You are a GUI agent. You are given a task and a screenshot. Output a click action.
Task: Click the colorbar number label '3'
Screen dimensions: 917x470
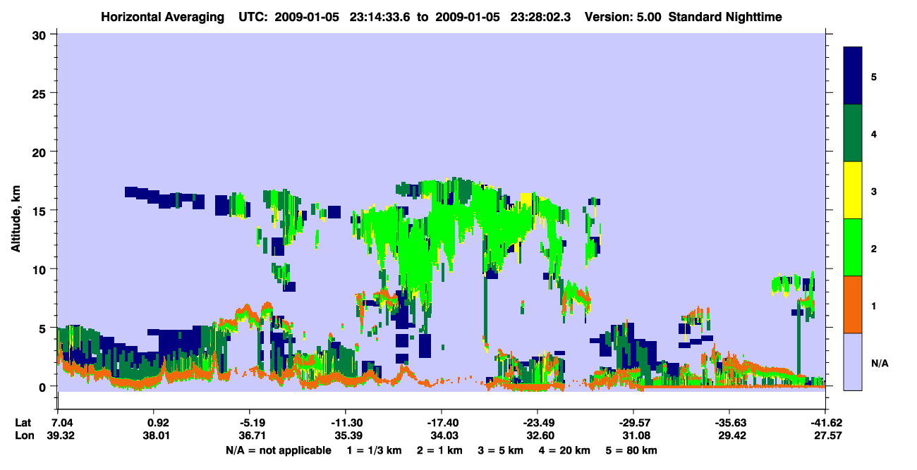[874, 191]
